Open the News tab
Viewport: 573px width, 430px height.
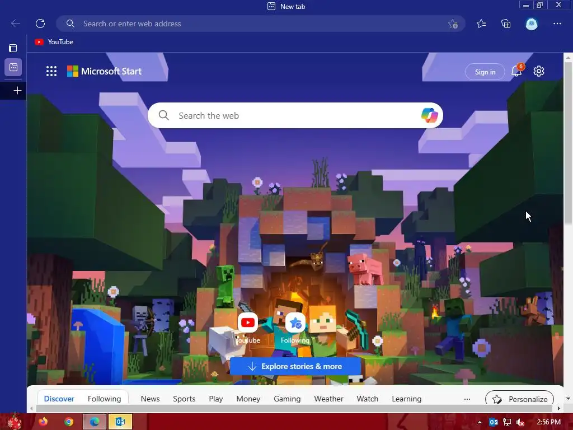[150, 399]
